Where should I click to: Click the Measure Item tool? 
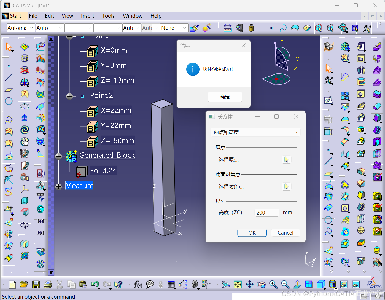tap(239, 28)
